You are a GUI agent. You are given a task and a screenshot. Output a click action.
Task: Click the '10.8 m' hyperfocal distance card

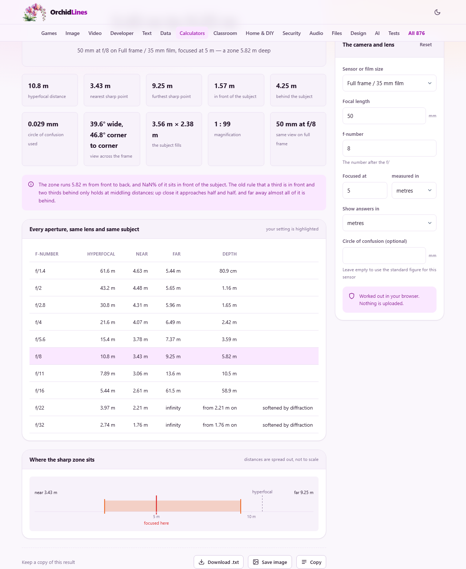click(x=50, y=90)
